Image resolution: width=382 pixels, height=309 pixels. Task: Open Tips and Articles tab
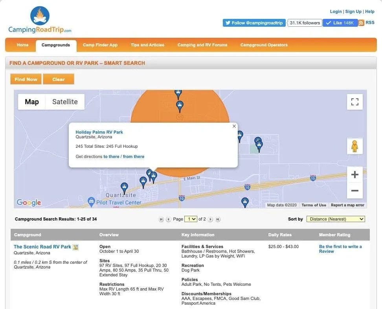(x=147, y=45)
